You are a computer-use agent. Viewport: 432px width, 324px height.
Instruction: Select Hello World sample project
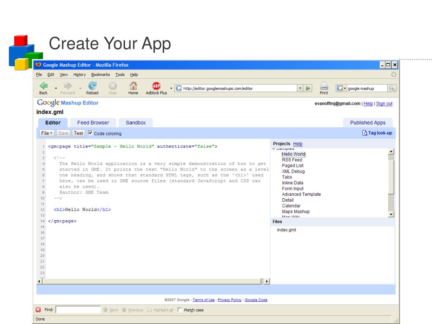coord(294,154)
